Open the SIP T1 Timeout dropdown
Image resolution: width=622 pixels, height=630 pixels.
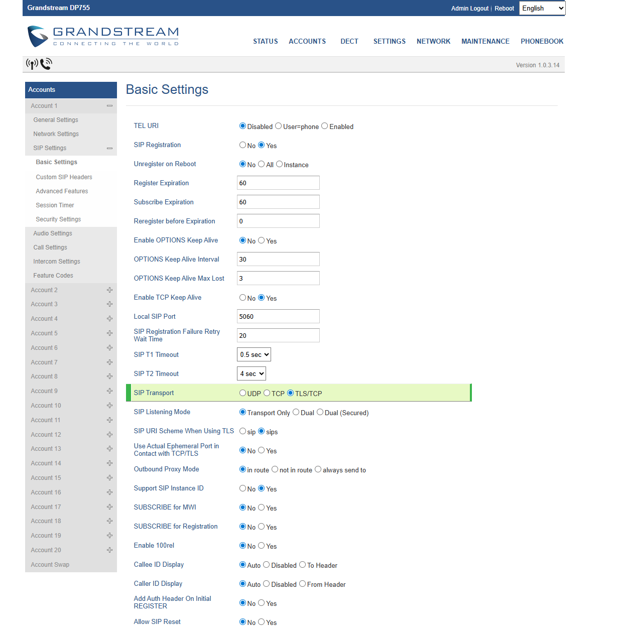[254, 354]
